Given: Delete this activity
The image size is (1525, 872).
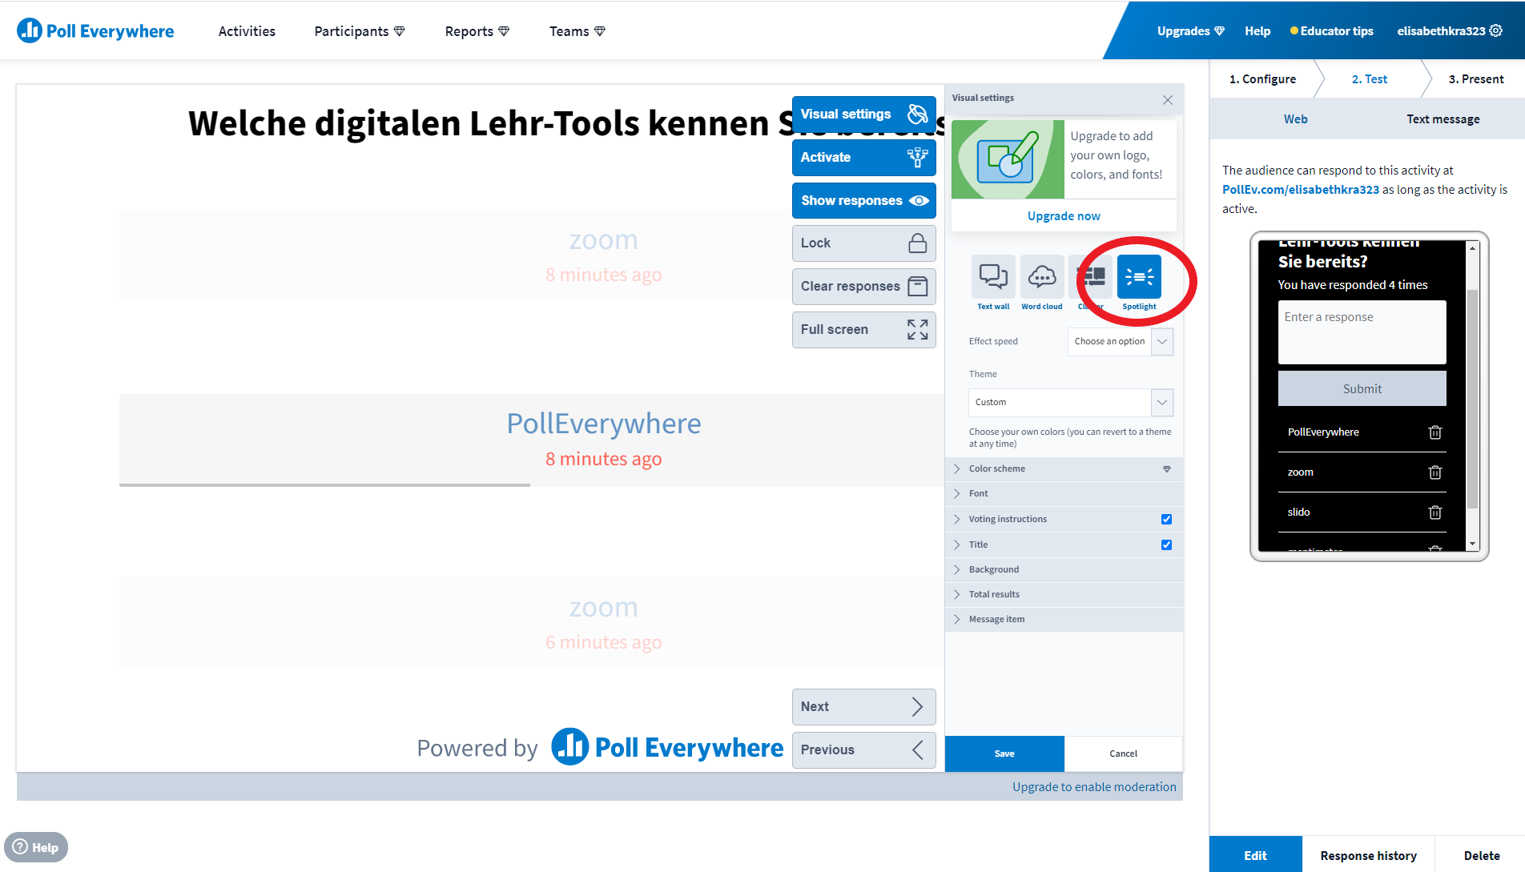Looking at the screenshot, I should point(1482,855).
